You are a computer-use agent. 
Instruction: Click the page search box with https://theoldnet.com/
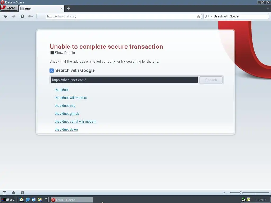(x=124, y=80)
